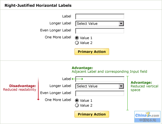Click the green double-headed arrow near Label
Image resolution: width=162 pixels, height=124 pixels.
click(x=78, y=79)
